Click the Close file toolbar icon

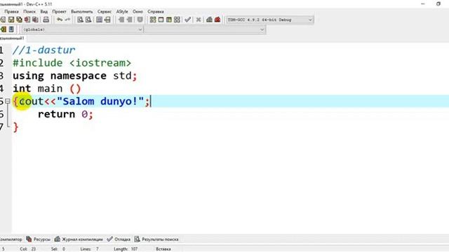pyautogui.click(x=27, y=20)
